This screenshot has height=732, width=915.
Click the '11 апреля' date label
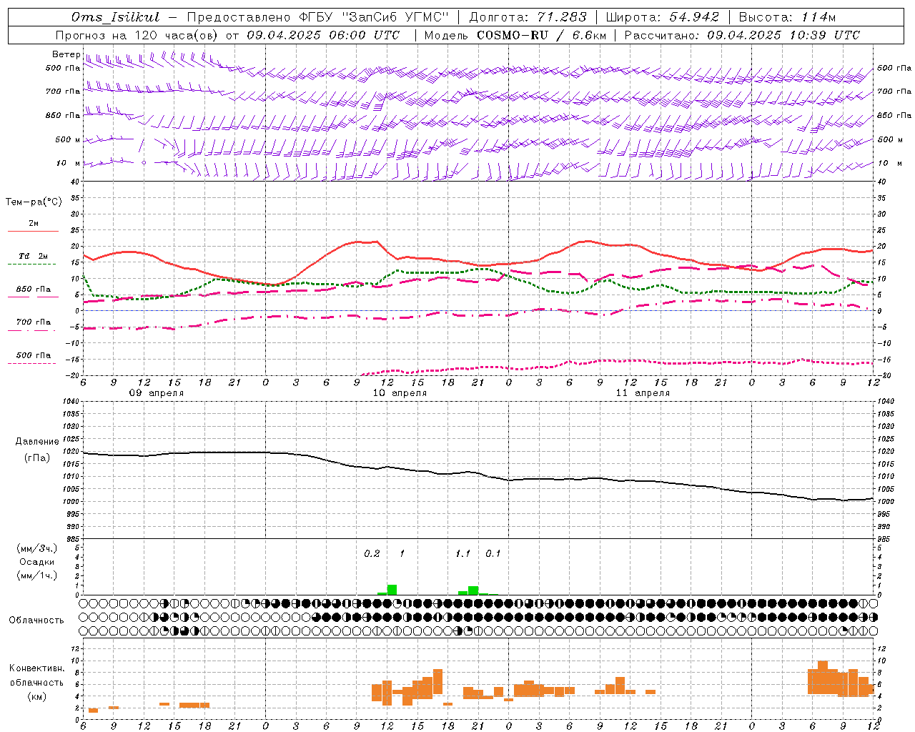click(x=643, y=393)
